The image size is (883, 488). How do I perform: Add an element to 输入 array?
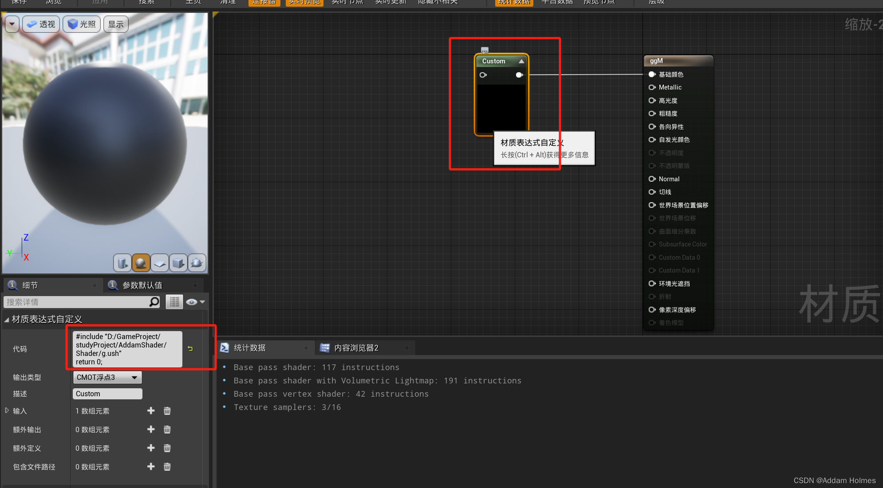pyautogui.click(x=151, y=411)
